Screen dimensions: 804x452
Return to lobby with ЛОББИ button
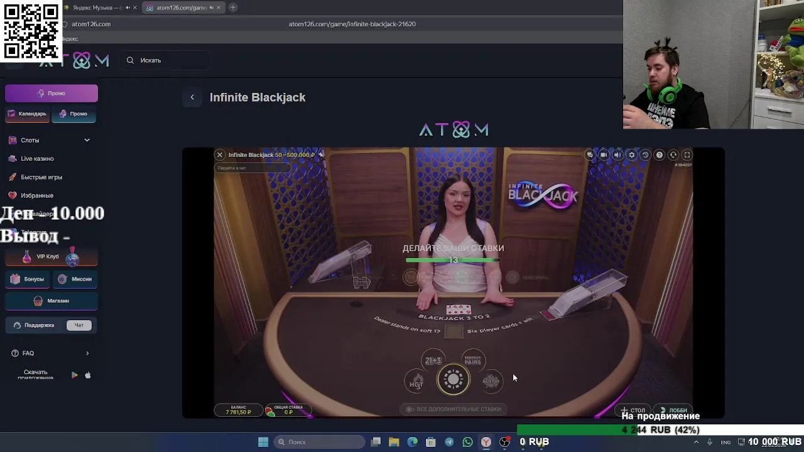[x=673, y=410]
